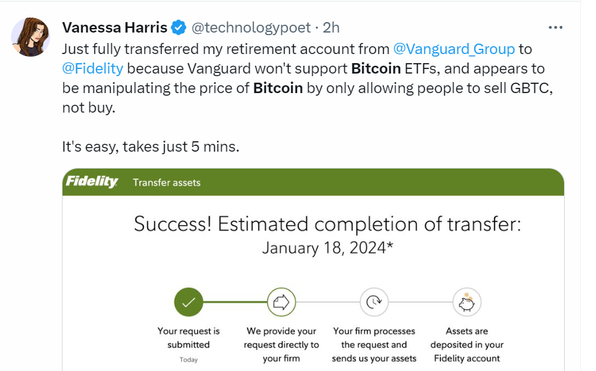Open the @Fidelity mention link
Viewport: 596px width, 371px height.
point(92,69)
